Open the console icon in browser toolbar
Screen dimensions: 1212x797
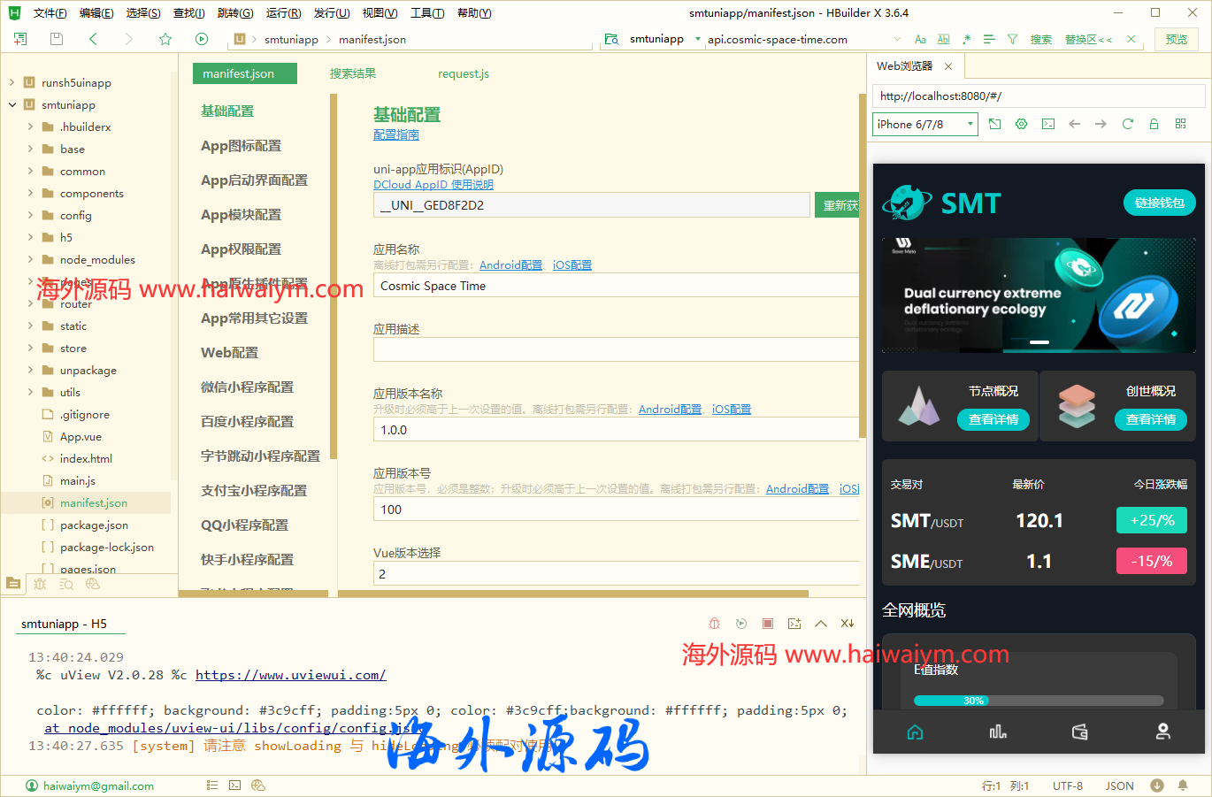coord(1047,124)
